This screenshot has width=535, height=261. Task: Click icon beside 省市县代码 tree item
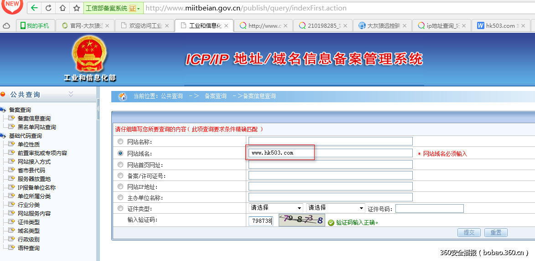(11, 170)
